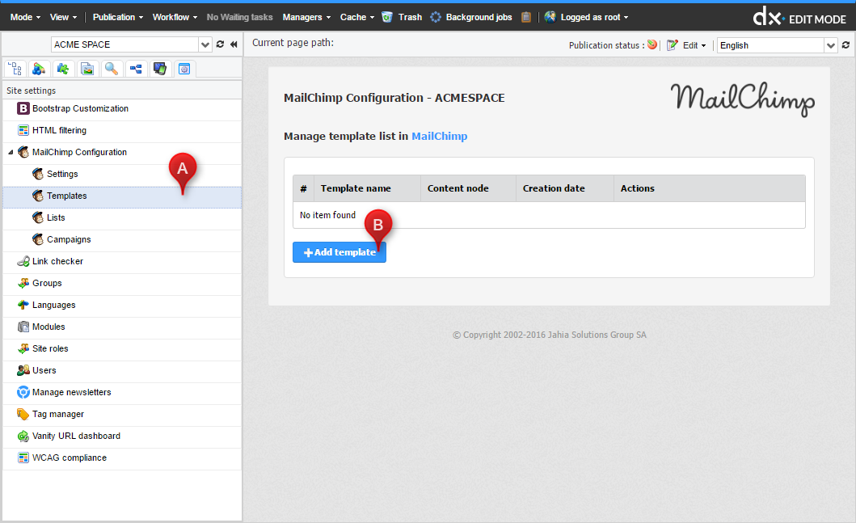Toggle the publication status indicator
856x523 pixels.
[651, 45]
